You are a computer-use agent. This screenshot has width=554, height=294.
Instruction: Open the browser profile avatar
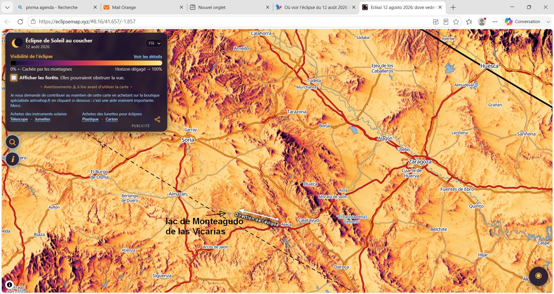482,22
